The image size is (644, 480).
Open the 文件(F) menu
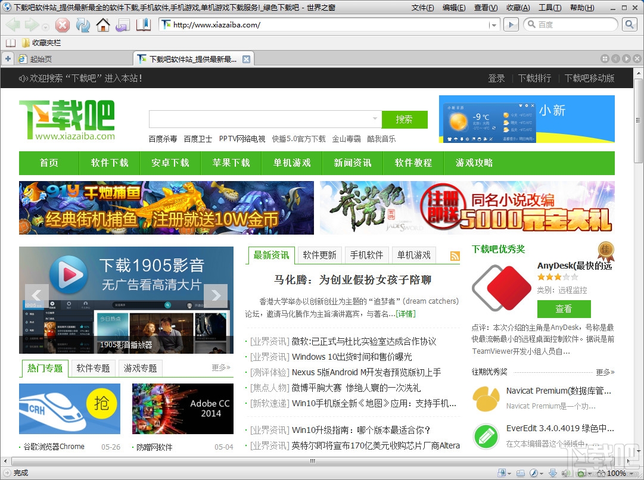[422, 7]
